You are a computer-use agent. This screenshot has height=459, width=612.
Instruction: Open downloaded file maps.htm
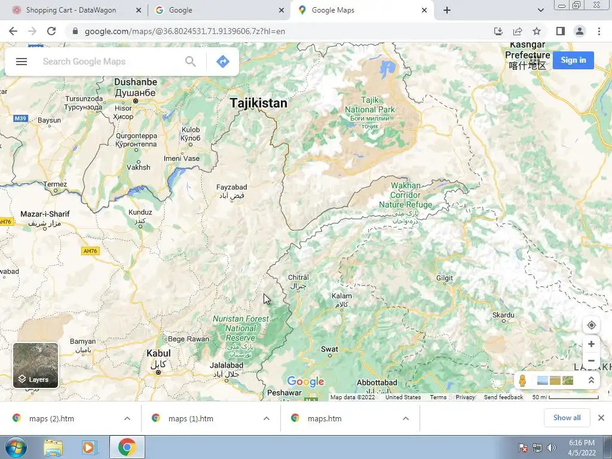pos(325,418)
